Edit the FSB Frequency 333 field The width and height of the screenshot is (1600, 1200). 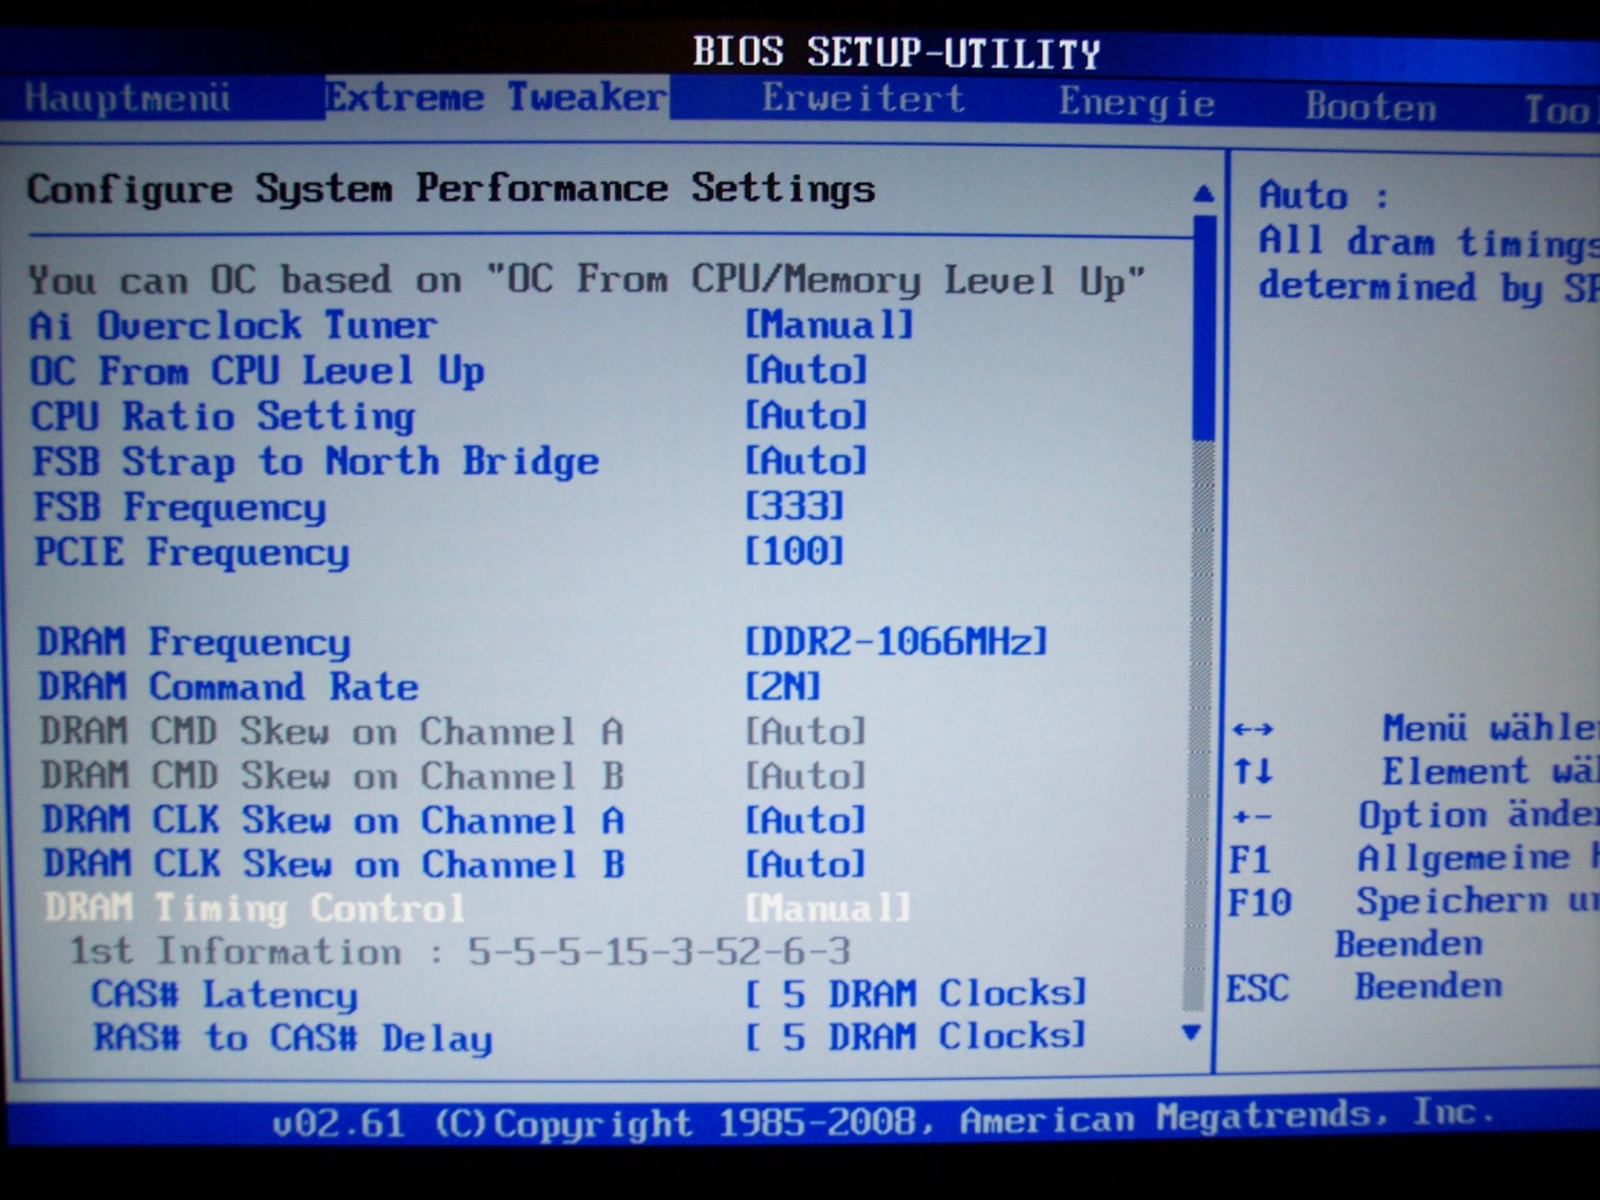click(794, 507)
